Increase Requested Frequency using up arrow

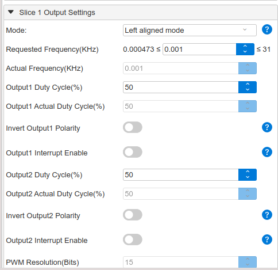click(245, 47)
